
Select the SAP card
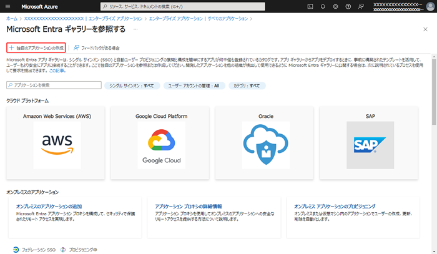point(369,143)
